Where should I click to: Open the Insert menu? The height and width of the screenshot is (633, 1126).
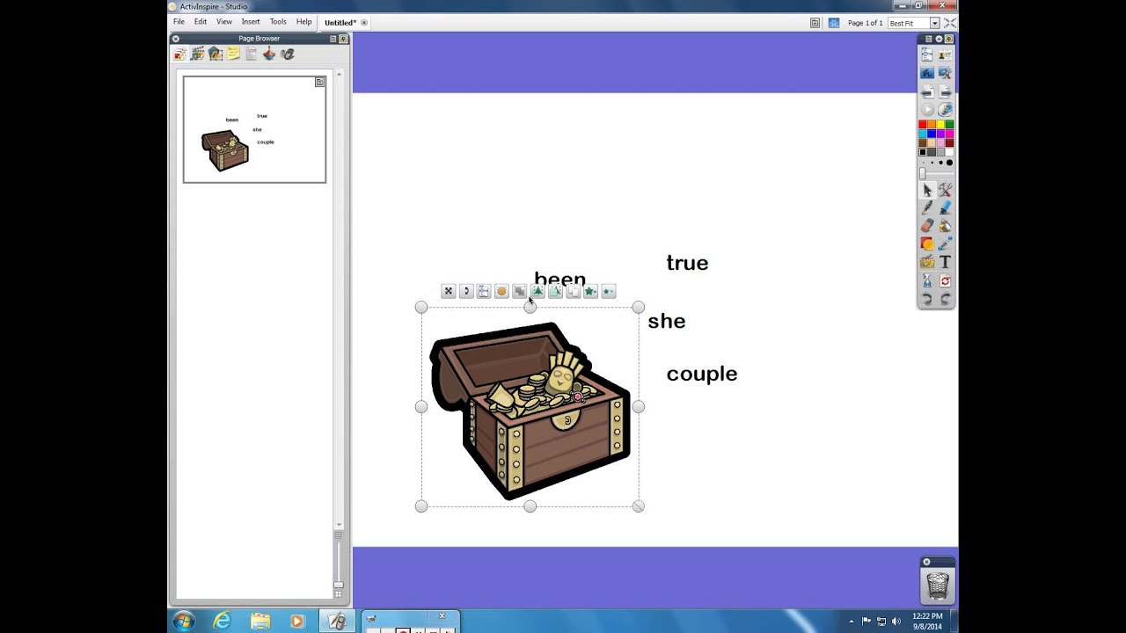251,22
